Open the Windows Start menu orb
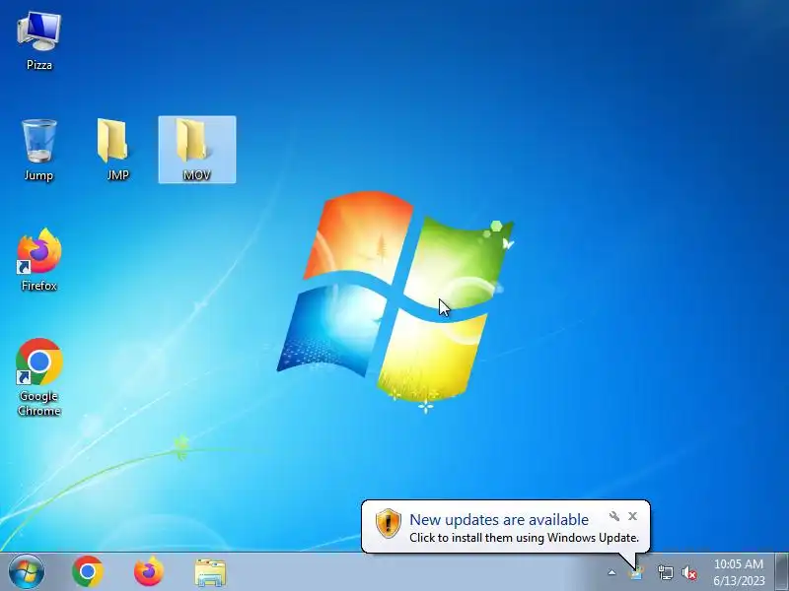The width and height of the screenshot is (789, 591). click(27, 572)
